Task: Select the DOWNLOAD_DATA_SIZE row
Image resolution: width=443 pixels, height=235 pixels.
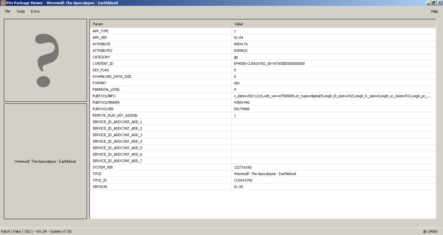Action: coord(263,76)
